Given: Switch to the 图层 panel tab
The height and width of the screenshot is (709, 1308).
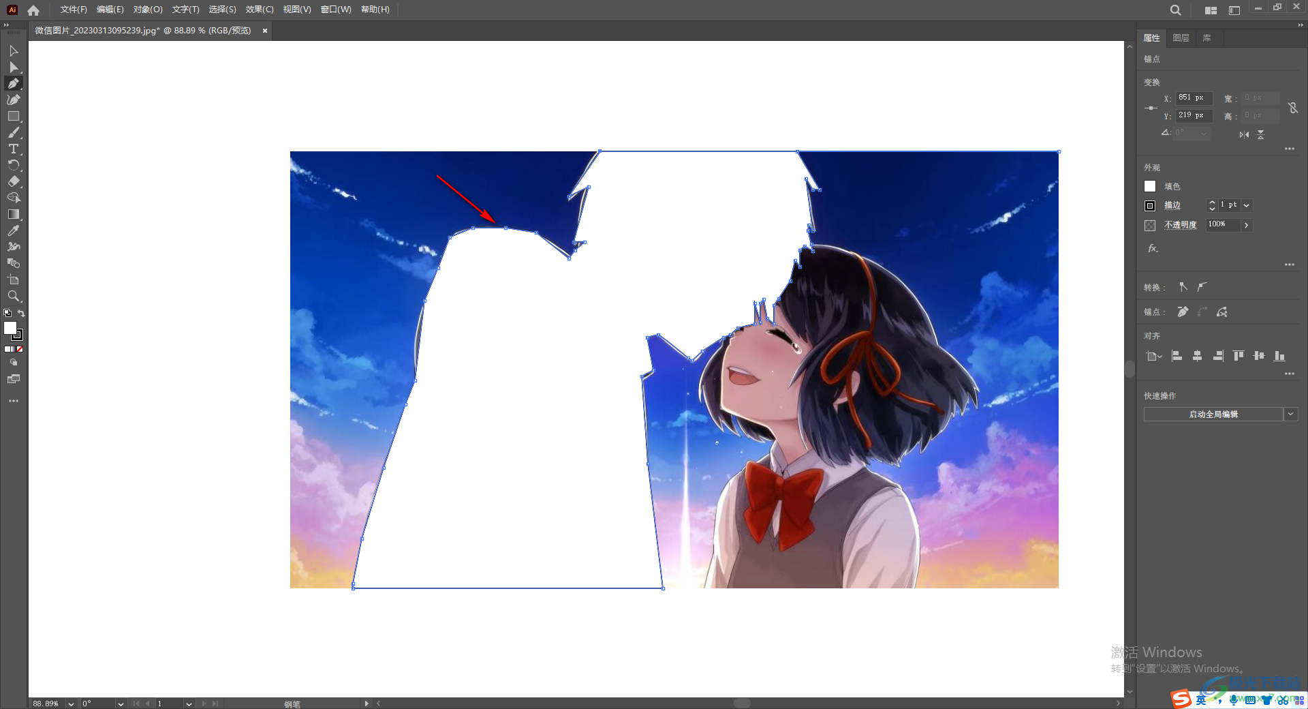Looking at the screenshot, I should [1181, 38].
